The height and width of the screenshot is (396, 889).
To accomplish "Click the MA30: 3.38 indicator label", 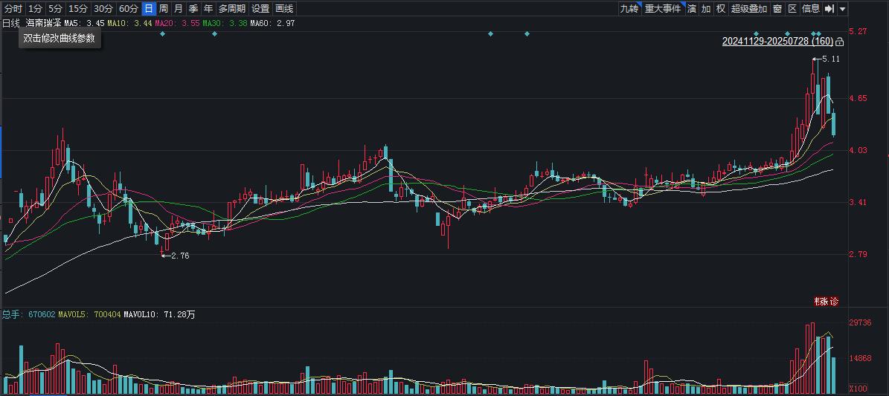I will (x=225, y=23).
